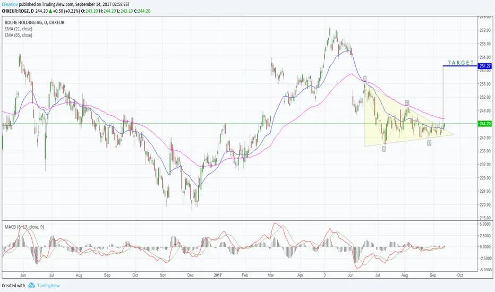Select the EMA (21, close) indicator label
The image size is (495, 292).
(x=18, y=29)
